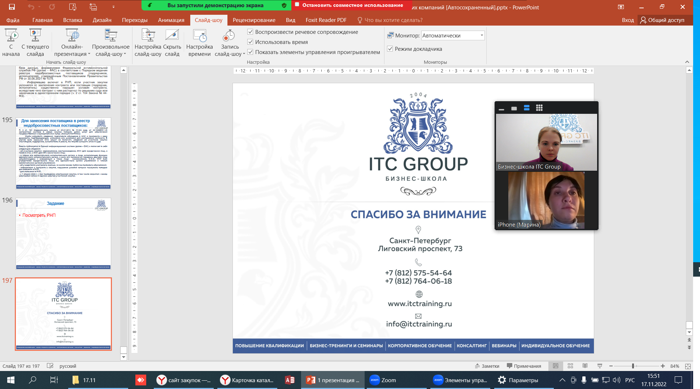
Task: Switch Zoom panel to single video view
Action: click(x=514, y=108)
